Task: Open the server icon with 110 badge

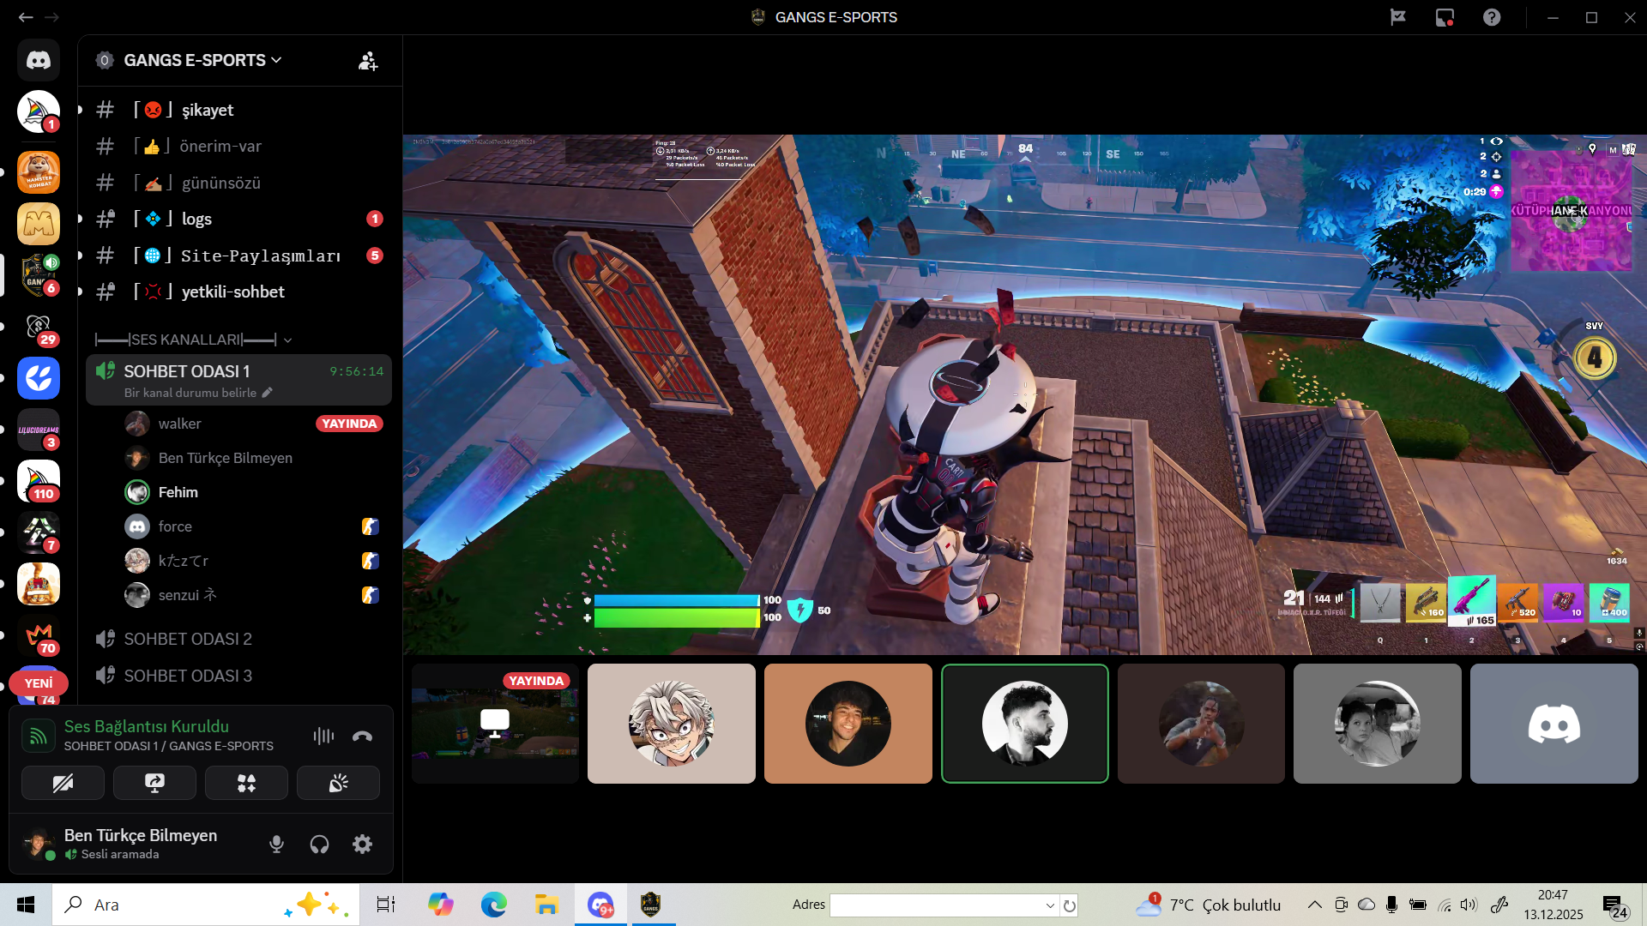Action: click(39, 481)
